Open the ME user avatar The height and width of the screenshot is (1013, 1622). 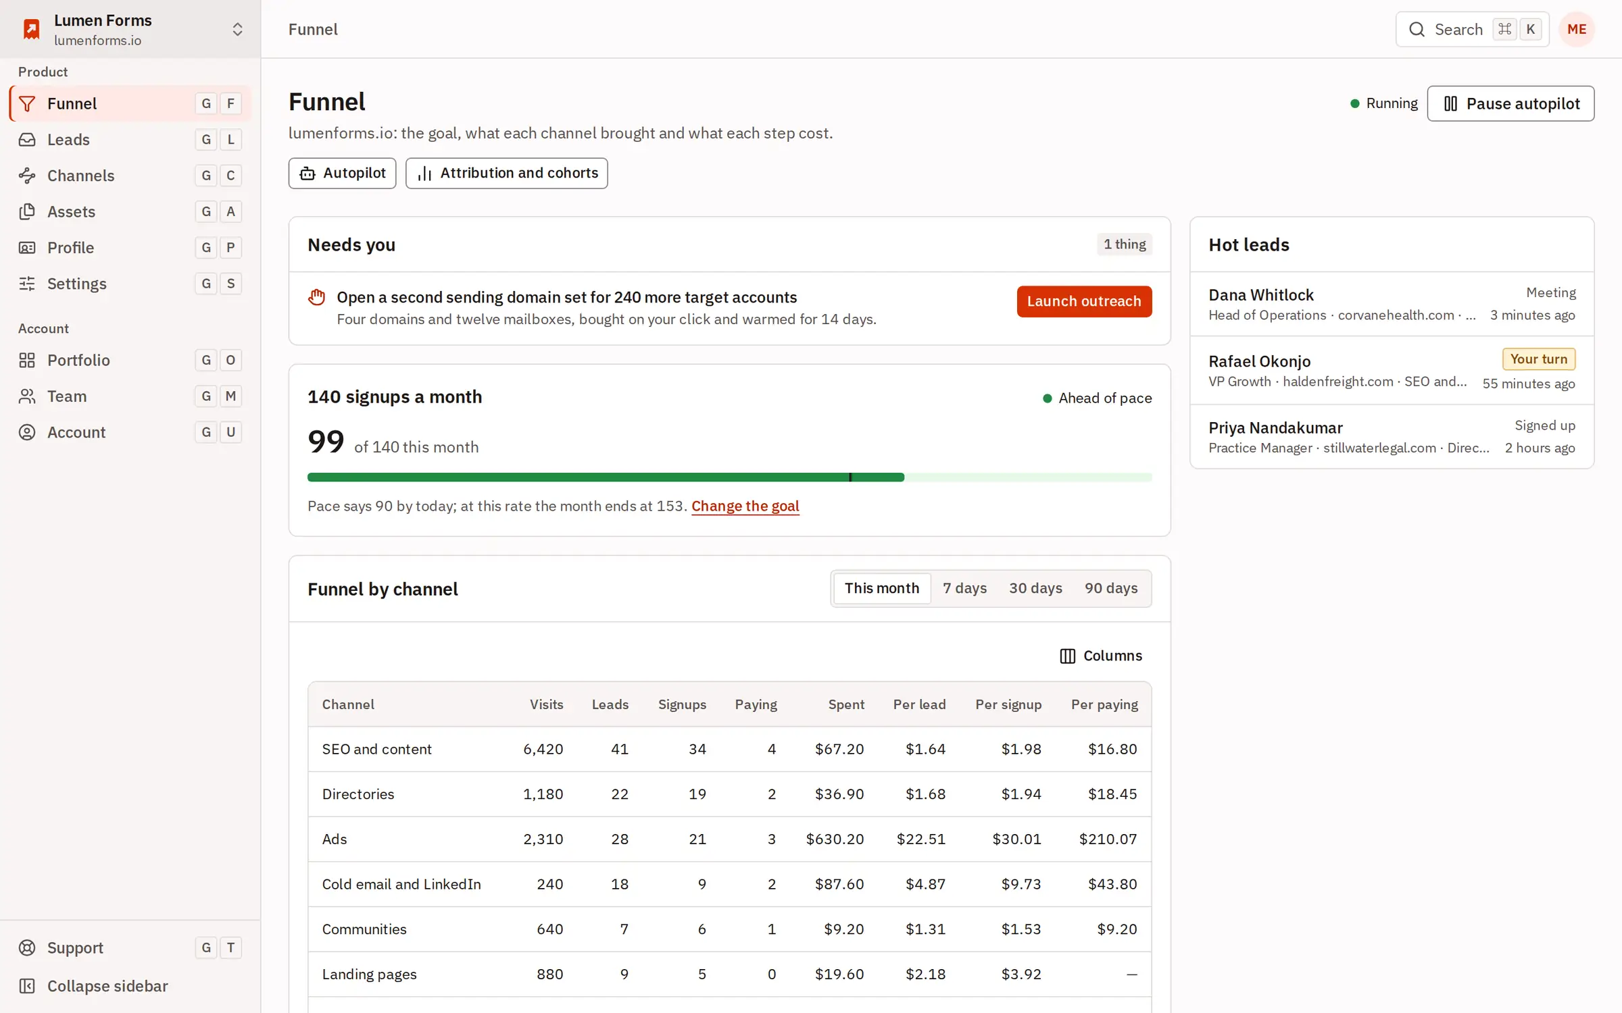[x=1577, y=29]
